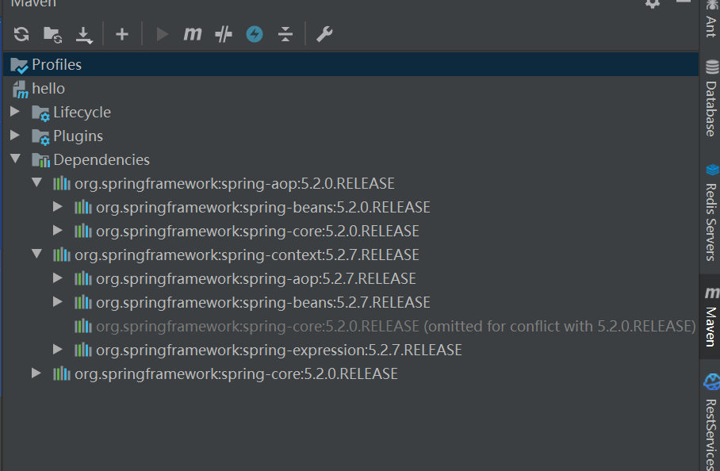This screenshot has height=471, width=720.
Task: Open the Ant tool window tab
Action: (710, 19)
